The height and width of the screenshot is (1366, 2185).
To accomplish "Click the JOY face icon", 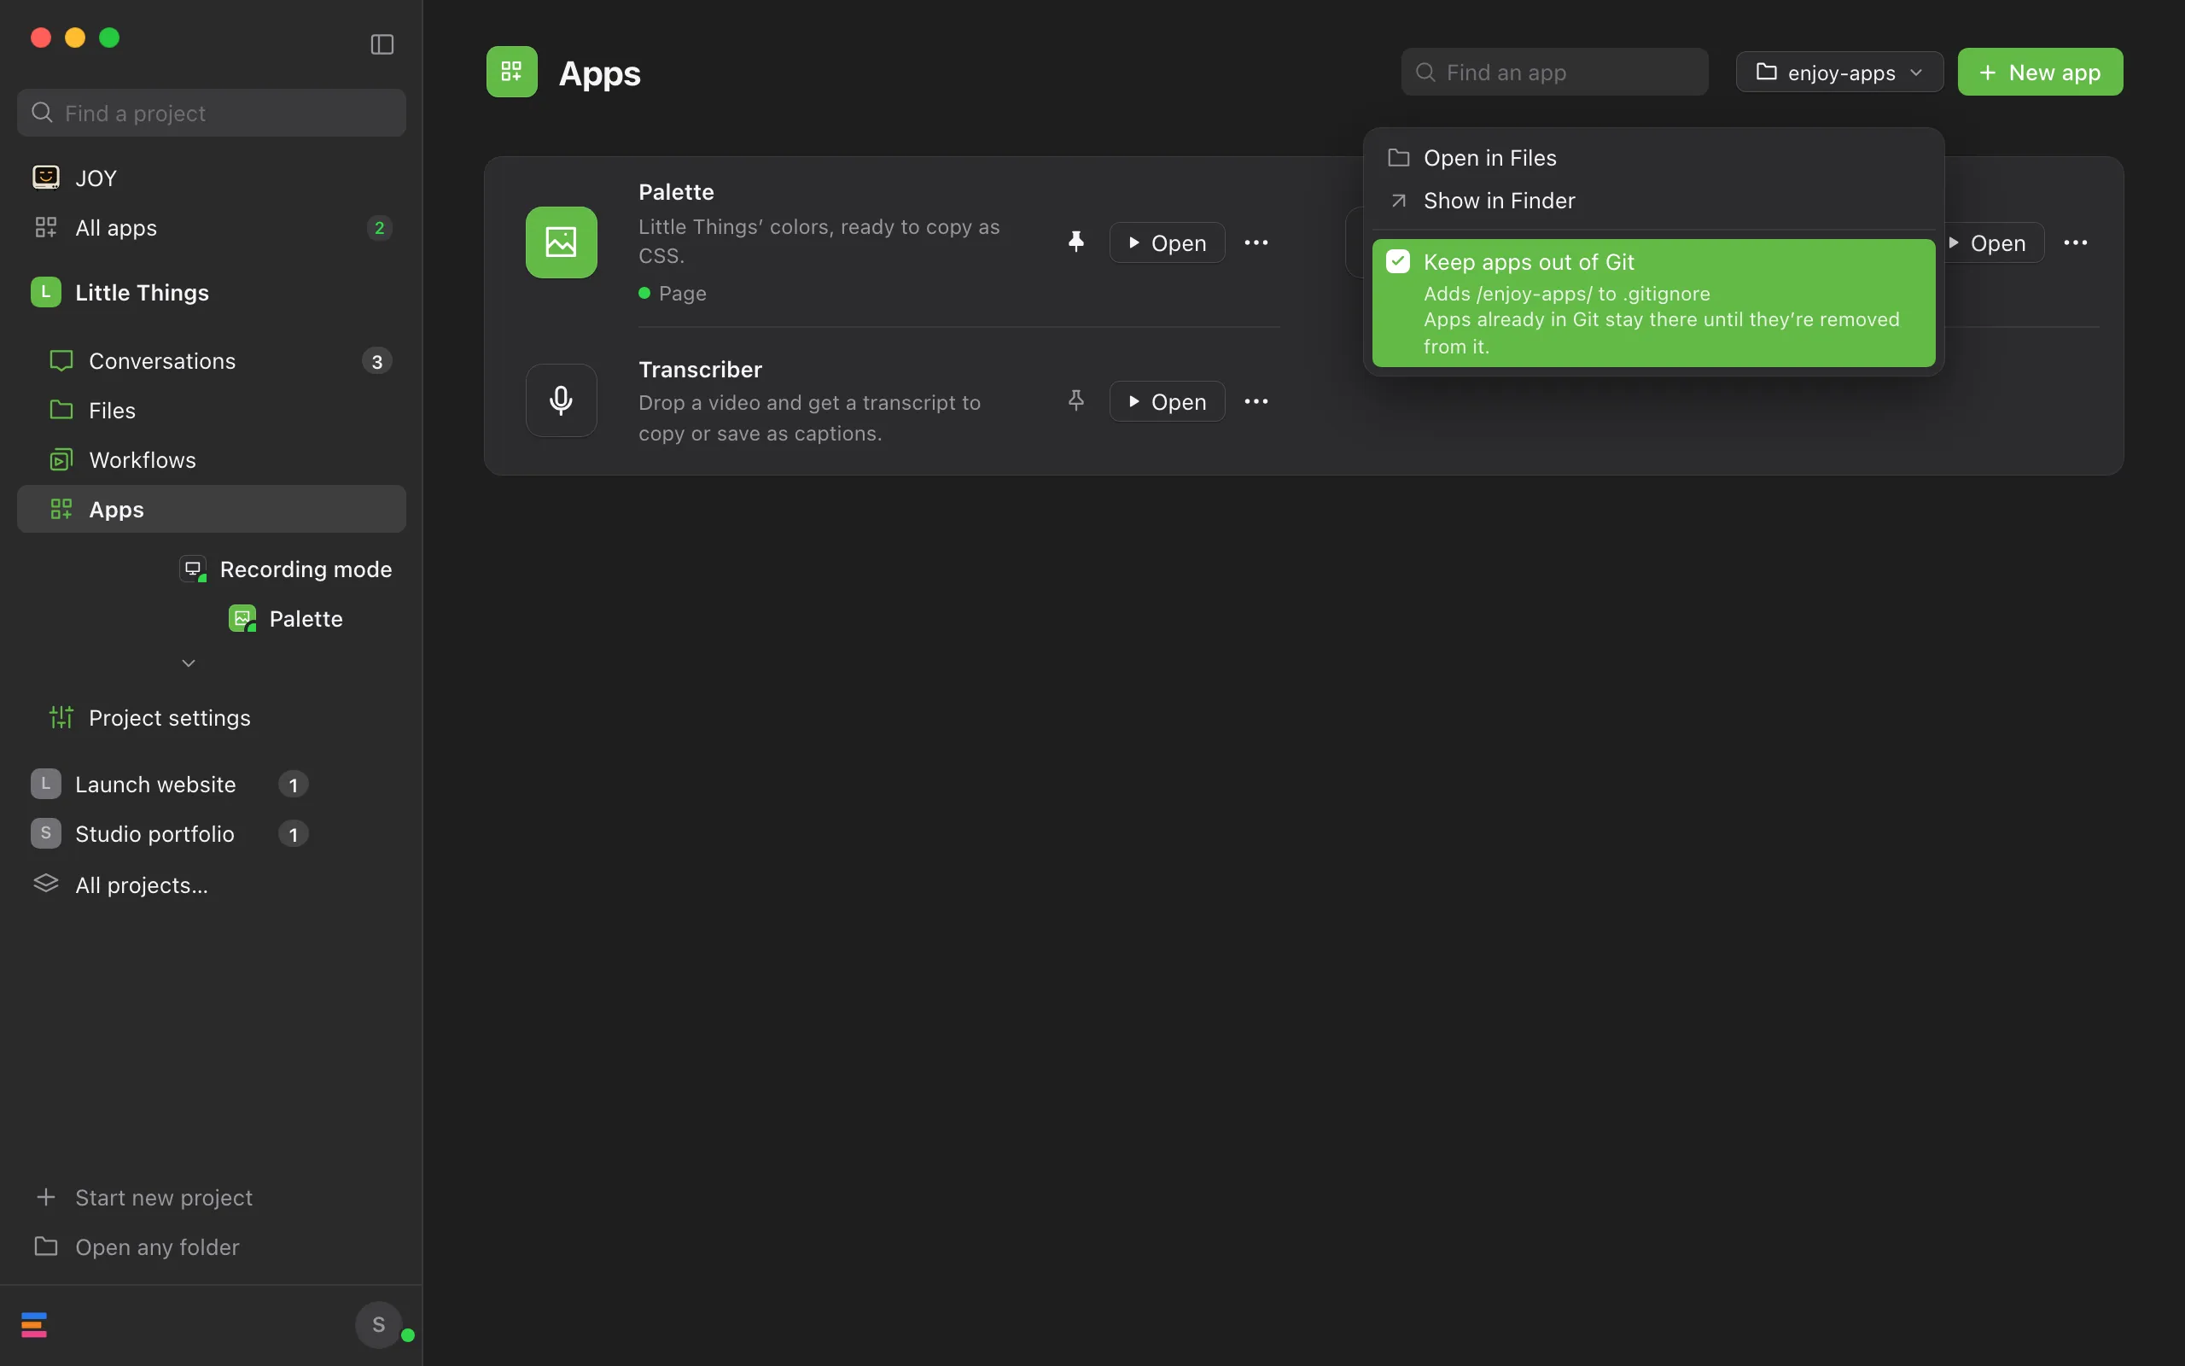I will coord(46,177).
